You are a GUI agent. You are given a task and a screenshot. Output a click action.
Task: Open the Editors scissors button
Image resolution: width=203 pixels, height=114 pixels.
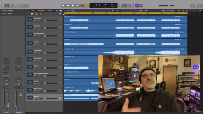tap(27, 6)
